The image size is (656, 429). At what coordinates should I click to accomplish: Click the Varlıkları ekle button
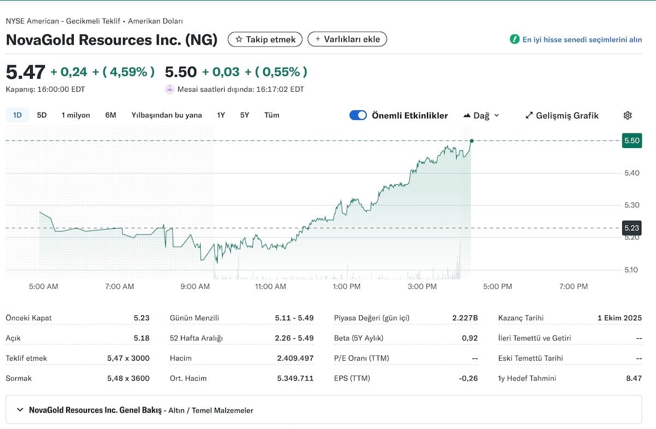point(347,39)
